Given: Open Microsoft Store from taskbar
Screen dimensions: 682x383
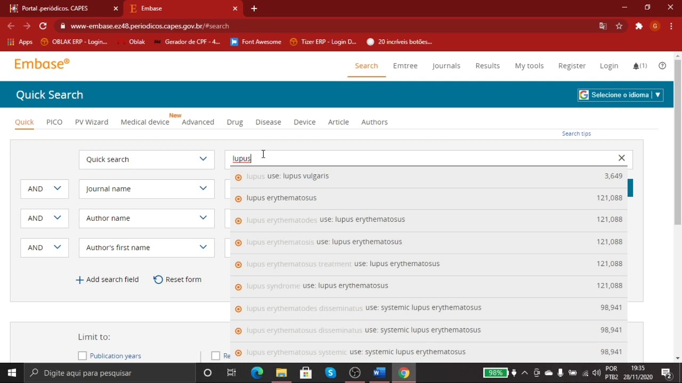Looking at the screenshot, I should pos(306,373).
